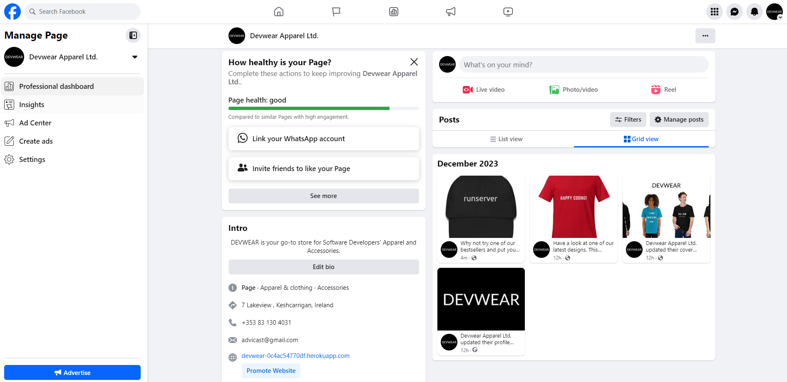
Task: Click the Facebook logo icon
Action: tap(12, 12)
